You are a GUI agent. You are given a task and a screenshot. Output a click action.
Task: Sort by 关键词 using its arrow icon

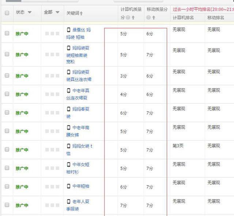81,14
